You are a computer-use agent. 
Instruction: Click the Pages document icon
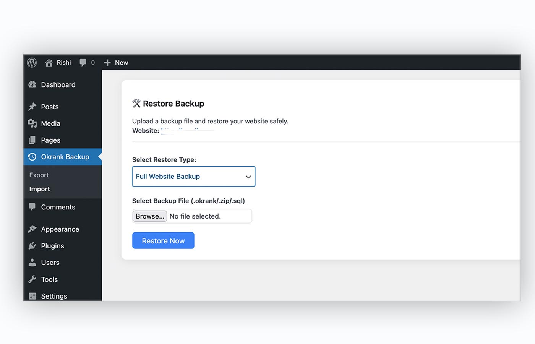click(32, 140)
